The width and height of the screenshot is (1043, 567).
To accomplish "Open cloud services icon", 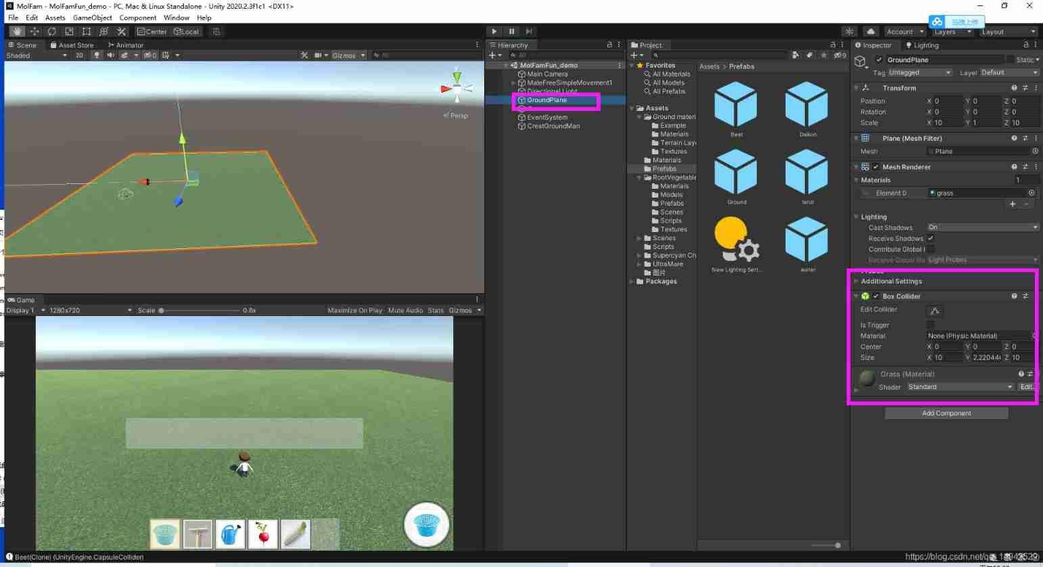I will [871, 32].
